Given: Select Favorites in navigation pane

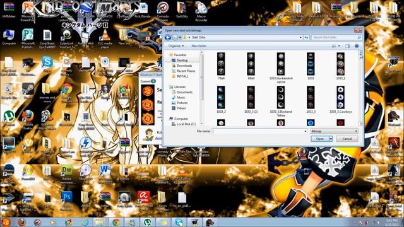Looking at the screenshot, I should pos(180,55).
